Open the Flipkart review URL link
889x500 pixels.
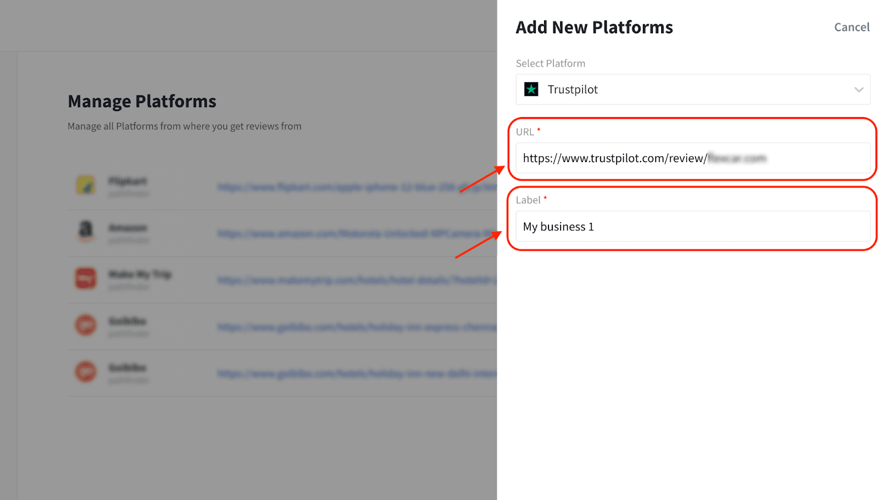(356, 188)
